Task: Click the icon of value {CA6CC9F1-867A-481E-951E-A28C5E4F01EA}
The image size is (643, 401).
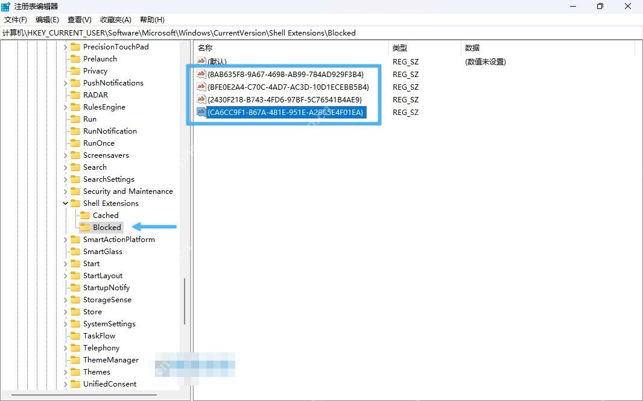Action: click(x=201, y=112)
